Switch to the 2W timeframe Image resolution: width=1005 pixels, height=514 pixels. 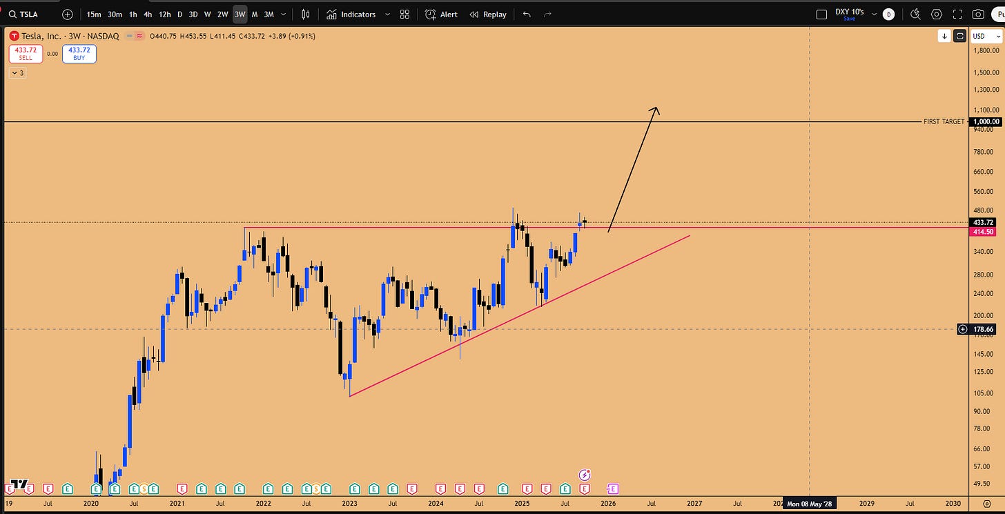tap(222, 14)
